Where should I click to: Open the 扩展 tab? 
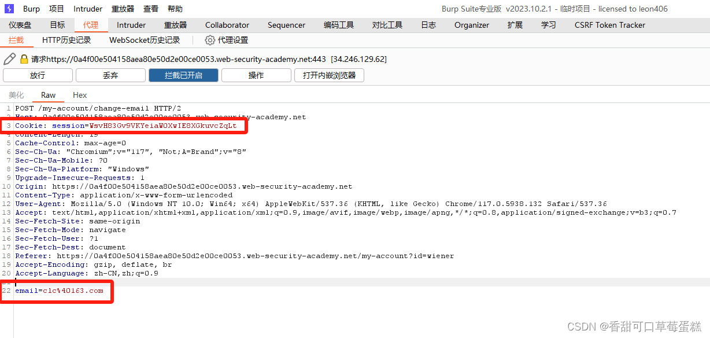point(515,25)
